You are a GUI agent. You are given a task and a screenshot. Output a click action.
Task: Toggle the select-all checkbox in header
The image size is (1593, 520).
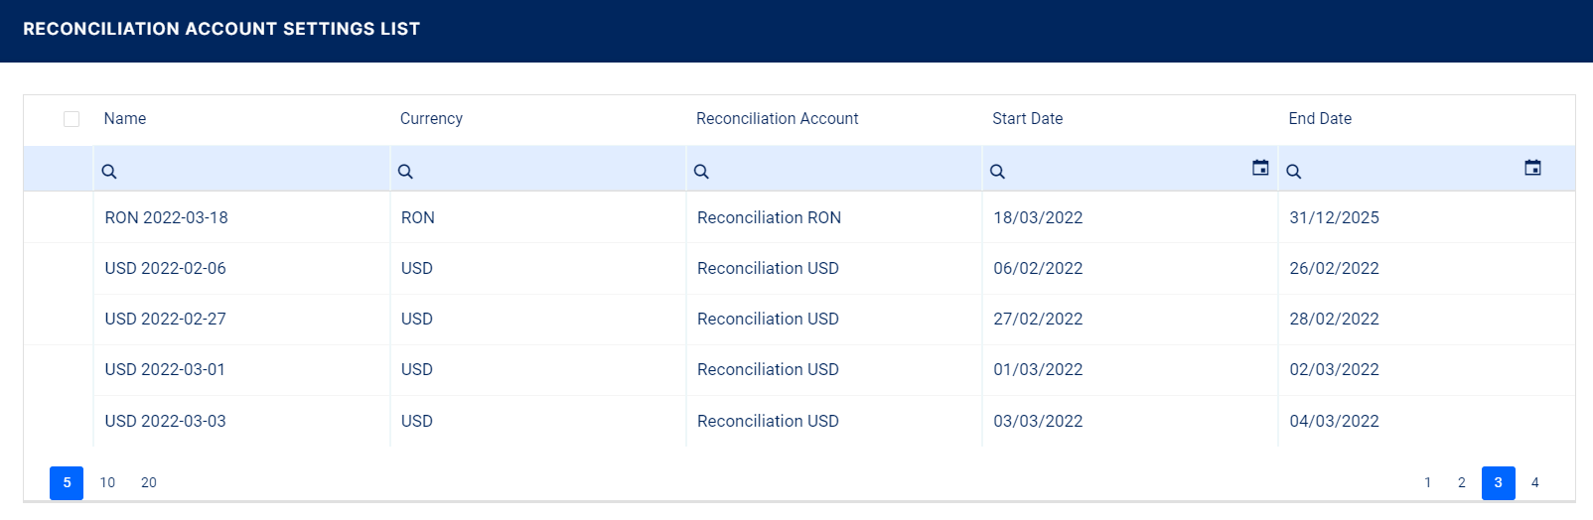[x=72, y=119]
